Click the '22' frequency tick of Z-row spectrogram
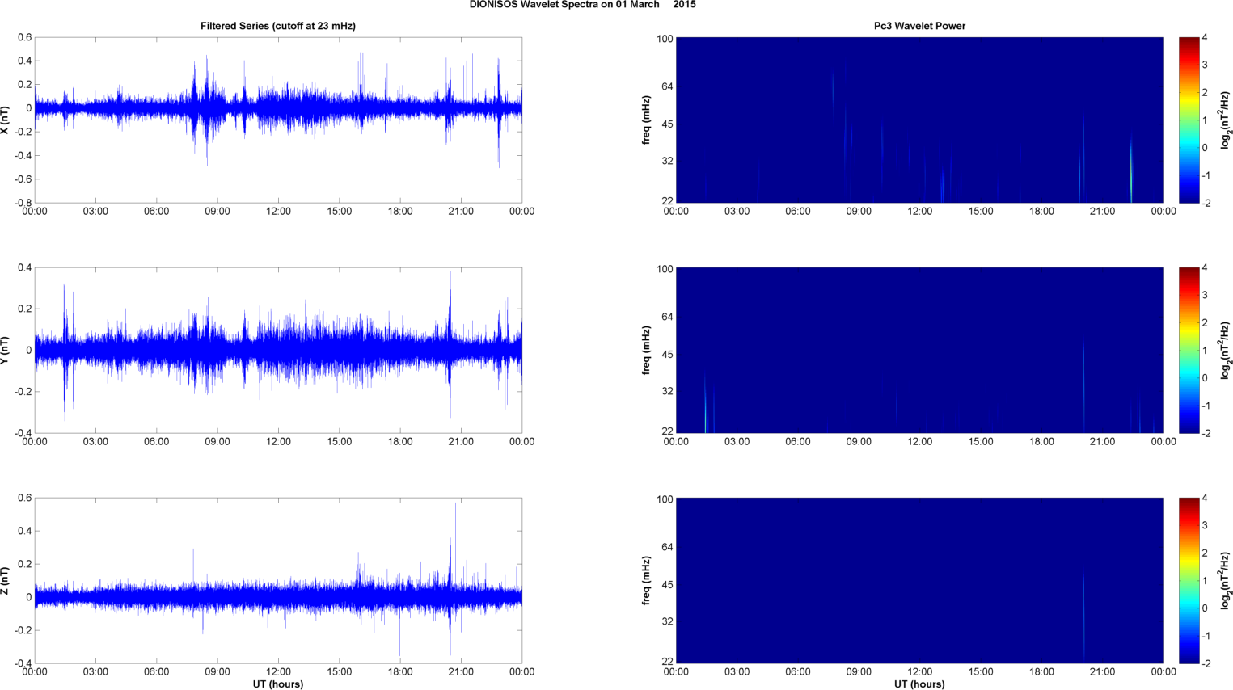This screenshot has height=690, width=1233. (667, 662)
